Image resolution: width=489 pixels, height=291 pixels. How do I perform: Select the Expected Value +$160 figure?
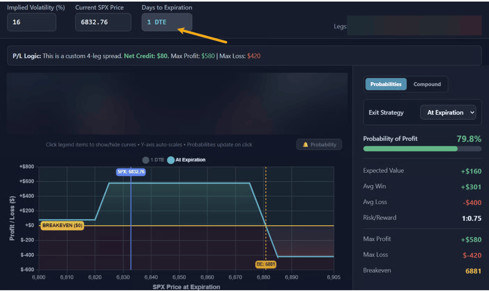471,171
